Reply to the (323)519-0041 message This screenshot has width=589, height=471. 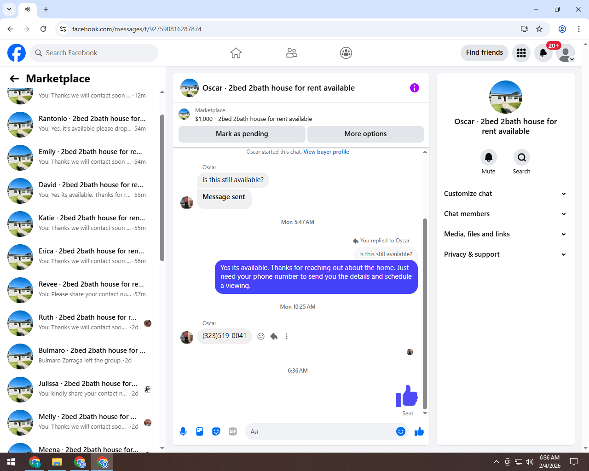274,336
